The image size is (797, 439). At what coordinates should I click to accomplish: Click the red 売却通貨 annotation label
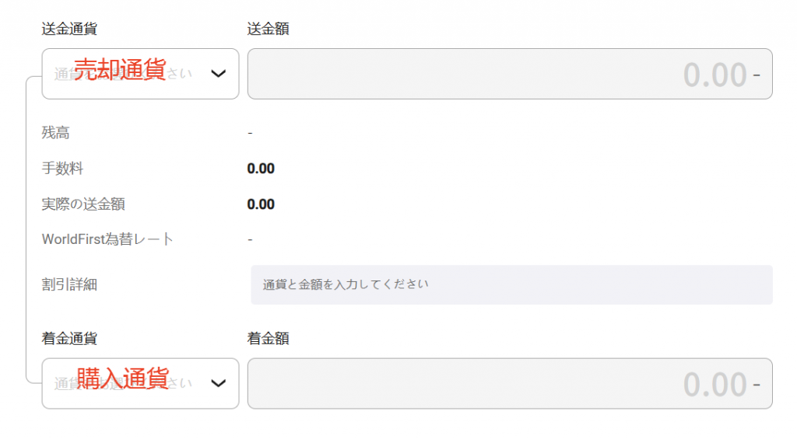(x=120, y=69)
